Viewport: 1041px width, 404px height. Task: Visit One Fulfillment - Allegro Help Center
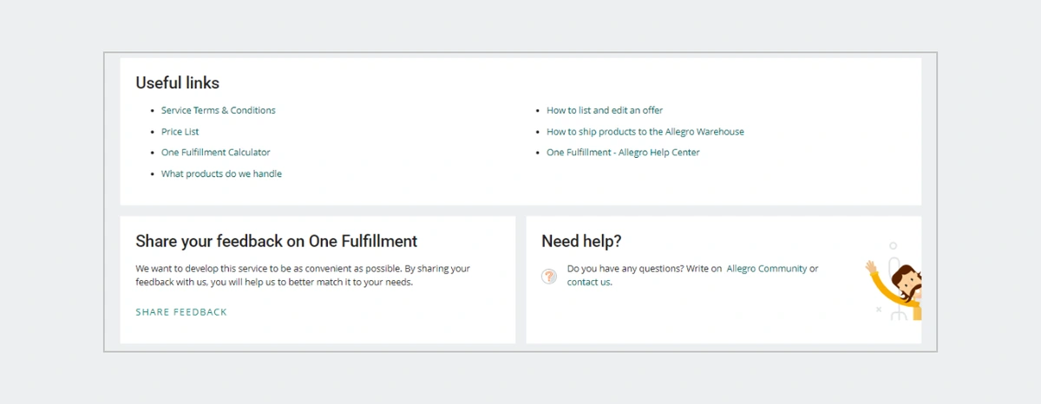tap(623, 153)
